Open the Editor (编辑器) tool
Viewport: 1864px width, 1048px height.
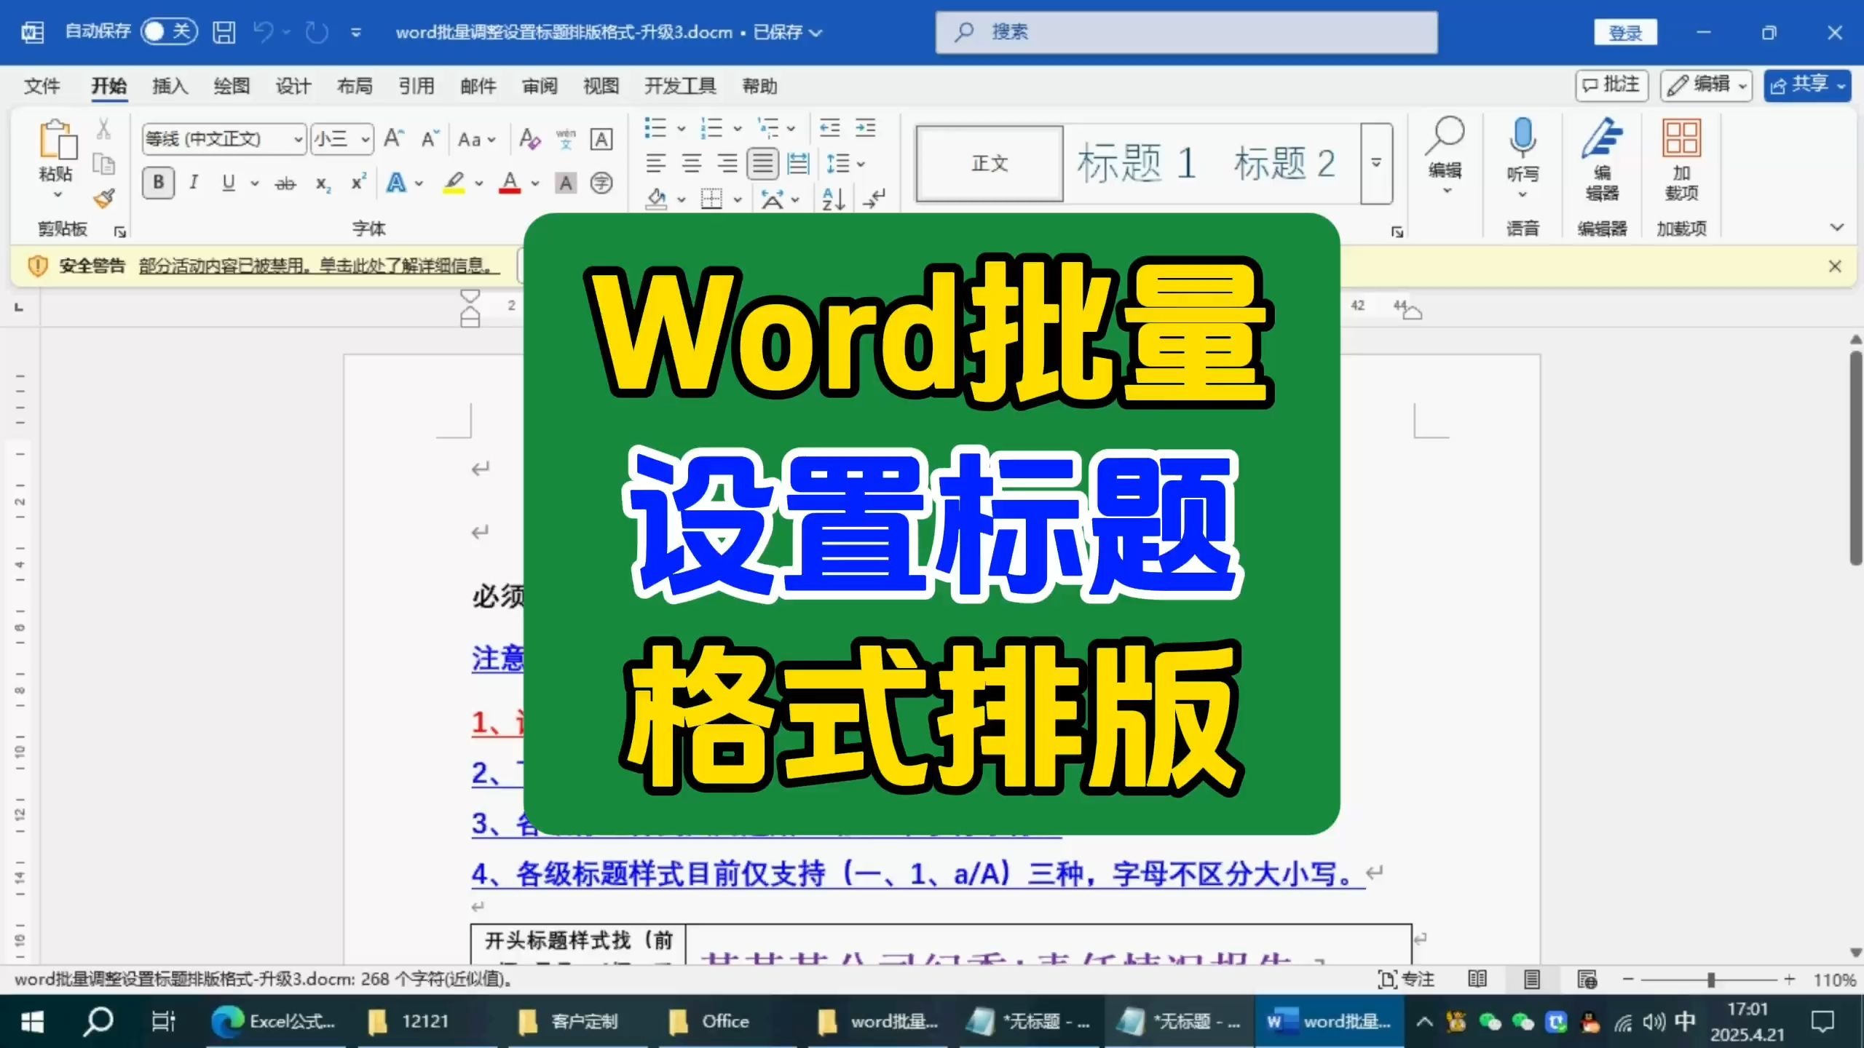[x=1602, y=159]
